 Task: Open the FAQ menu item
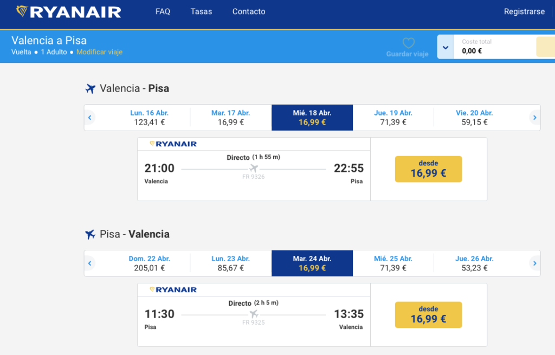pos(163,11)
